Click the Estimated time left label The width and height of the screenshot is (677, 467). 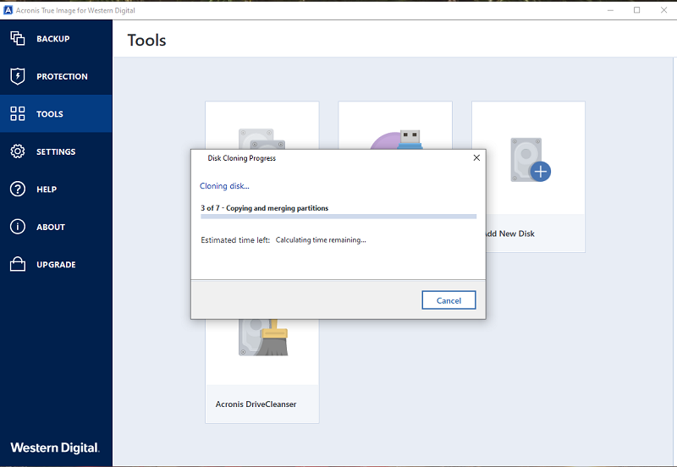[235, 240]
